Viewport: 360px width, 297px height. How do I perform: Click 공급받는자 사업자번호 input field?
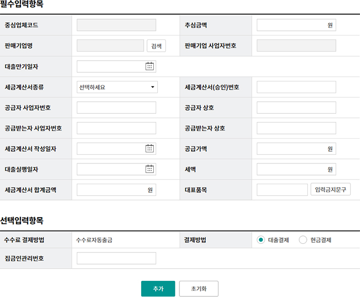(x=116, y=128)
